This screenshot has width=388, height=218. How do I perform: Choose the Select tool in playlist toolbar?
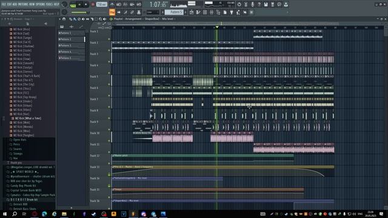pos(96,19)
